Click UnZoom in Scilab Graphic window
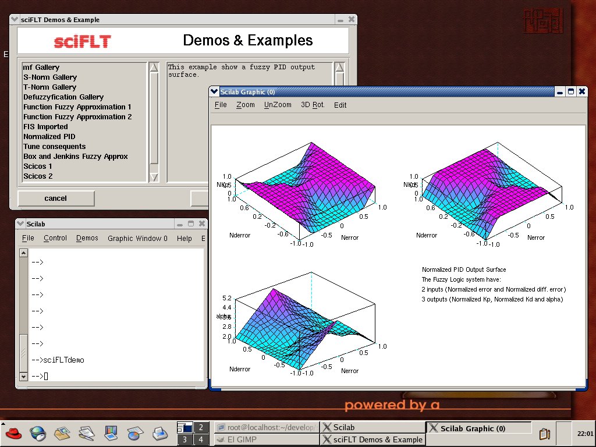The height and width of the screenshot is (447, 596). tap(278, 105)
